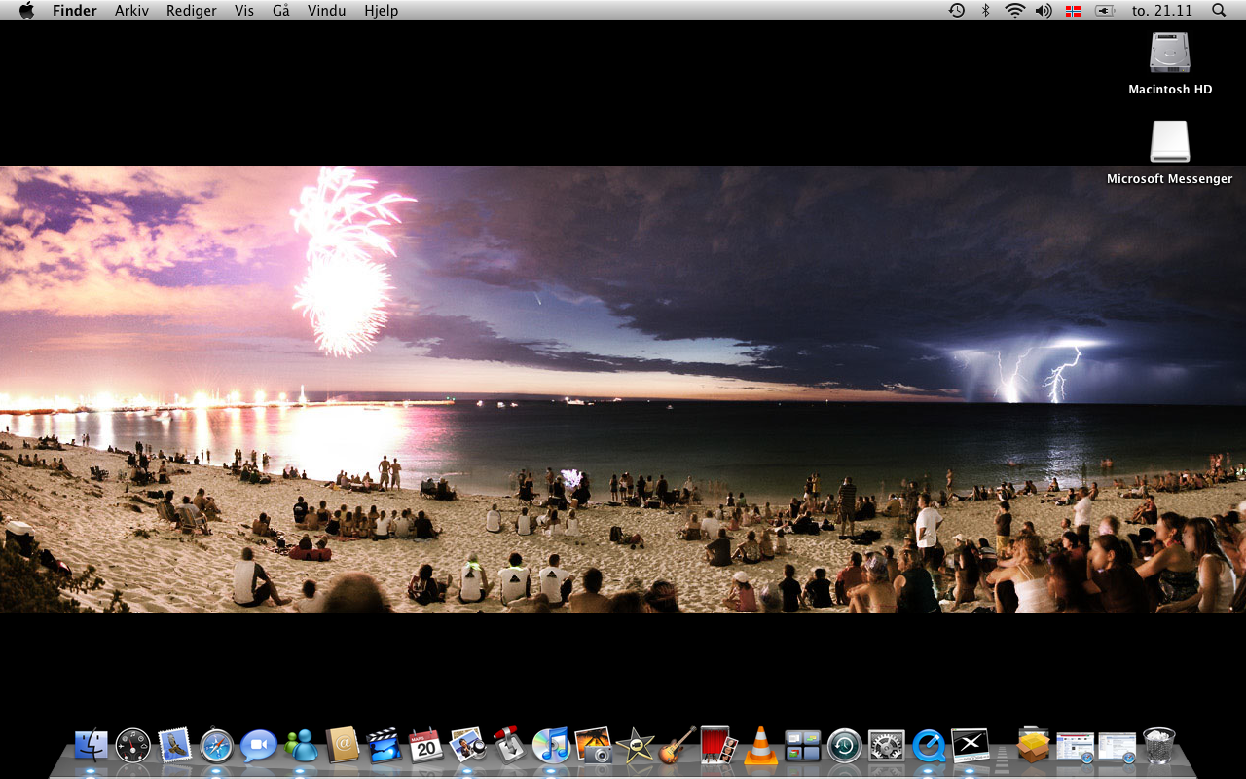Open the Apple menu
Screen dimensions: 1246x779
[x=26, y=10]
